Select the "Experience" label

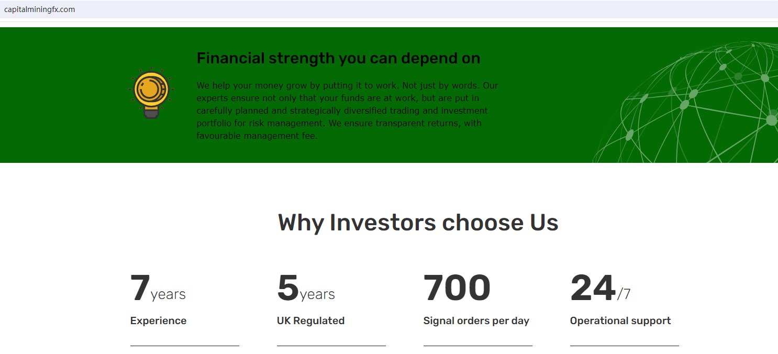click(x=158, y=321)
